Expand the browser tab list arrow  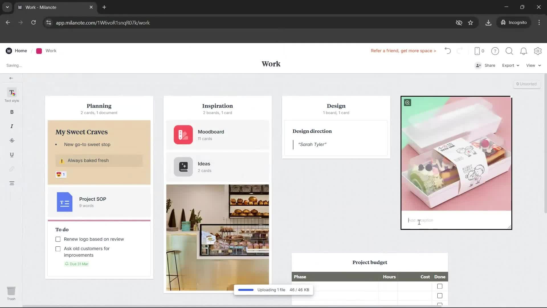(x=7, y=7)
